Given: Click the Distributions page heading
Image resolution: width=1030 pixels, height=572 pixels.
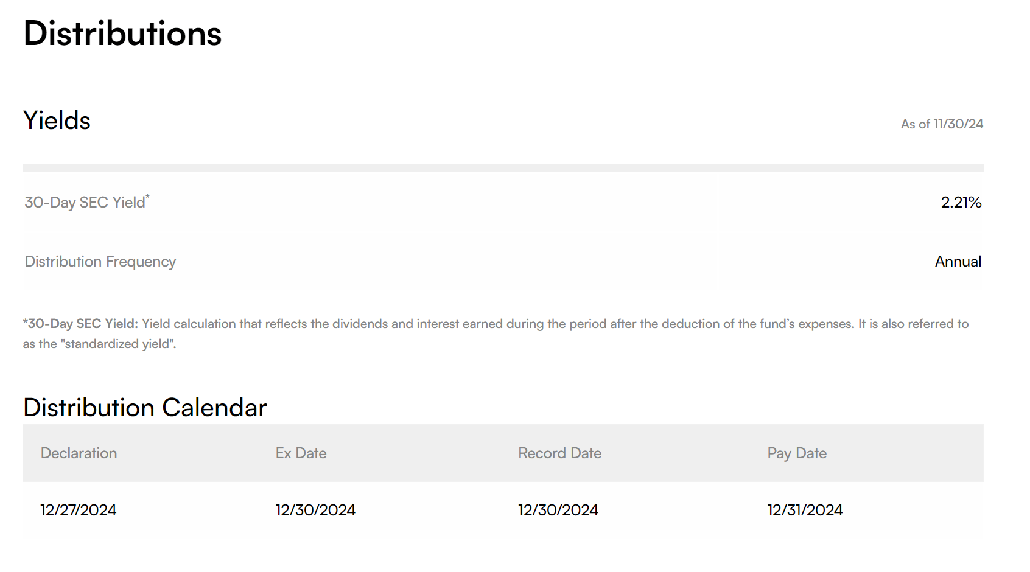Looking at the screenshot, I should click(122, 33).
